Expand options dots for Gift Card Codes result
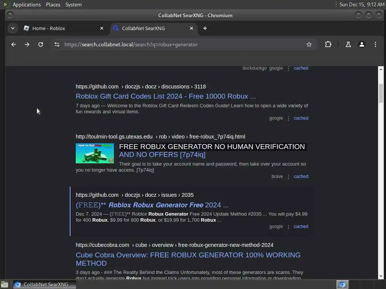Image resolution: width=386 pixels, height=289 pixels. coord(288,119)
